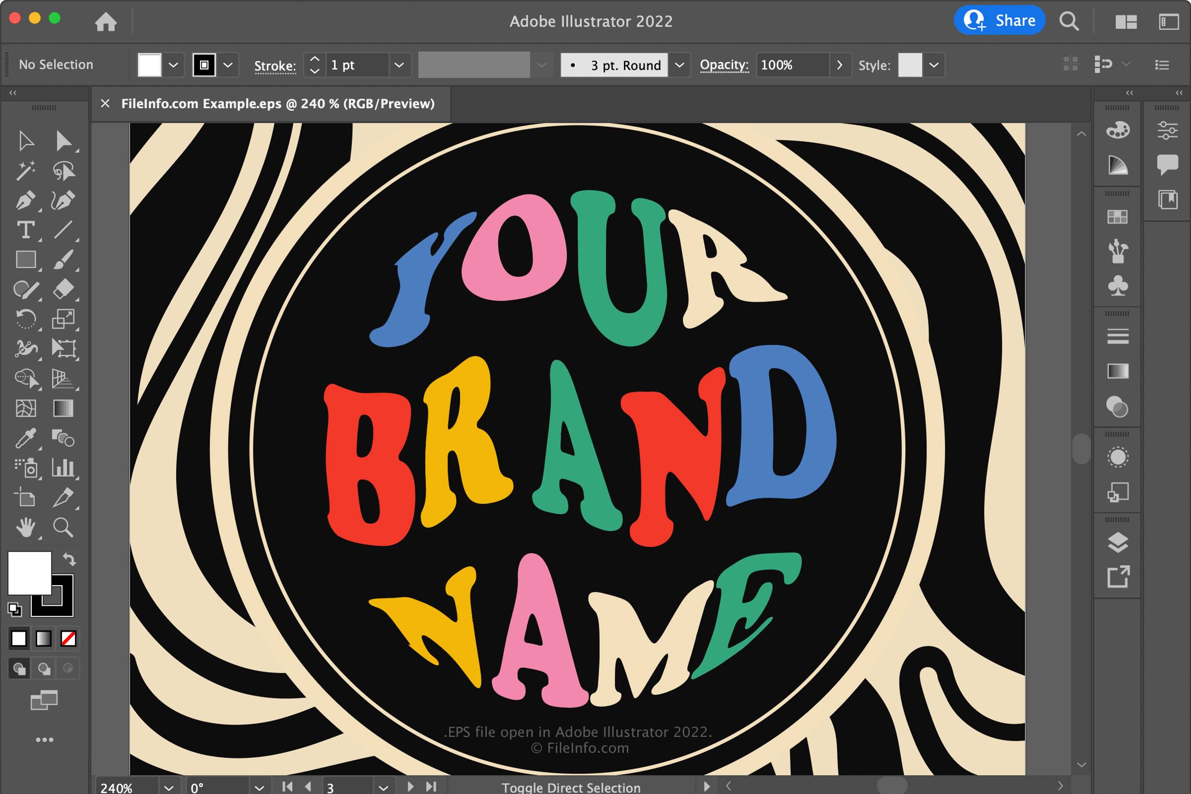Pick the Eyedropper tool
The height and width of the screenshot is (794, 1191).
pos(25,439)
